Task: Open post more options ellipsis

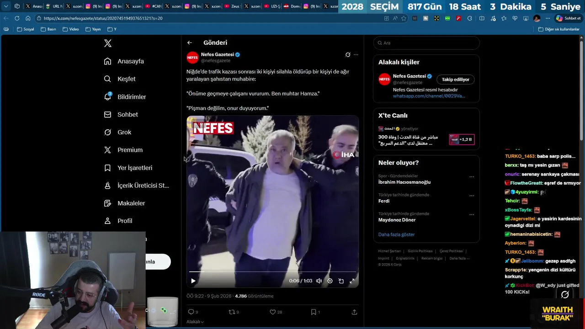Action: tap(356, 55)
